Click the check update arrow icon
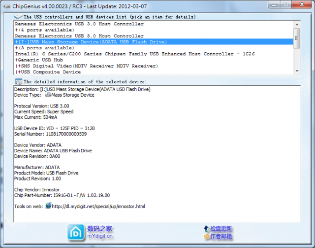 207,229
